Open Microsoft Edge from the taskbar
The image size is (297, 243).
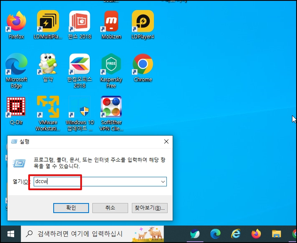coord(215,234)
